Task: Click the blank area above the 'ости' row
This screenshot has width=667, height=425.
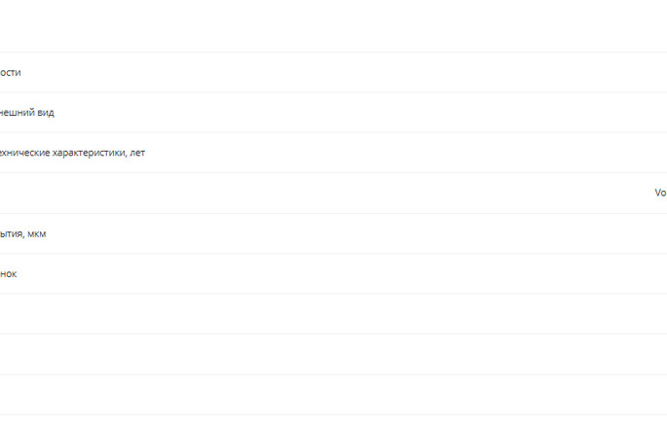Action: click(333, 26)
